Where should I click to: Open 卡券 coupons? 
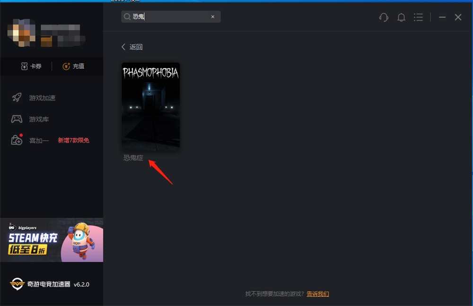click(31, 66)
